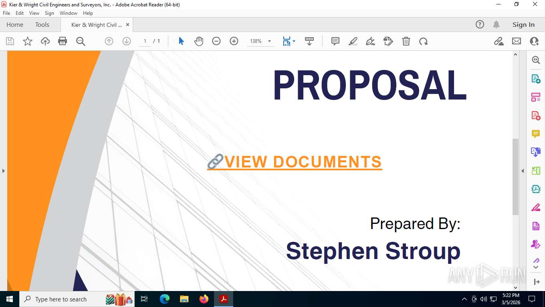Activate the hand pan tool
This screenshot has width=545, height=307.
(199, 41)
